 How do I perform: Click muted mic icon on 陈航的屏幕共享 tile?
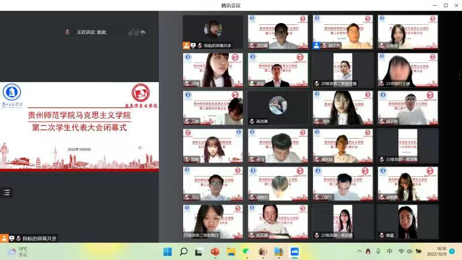click(200, 46)
